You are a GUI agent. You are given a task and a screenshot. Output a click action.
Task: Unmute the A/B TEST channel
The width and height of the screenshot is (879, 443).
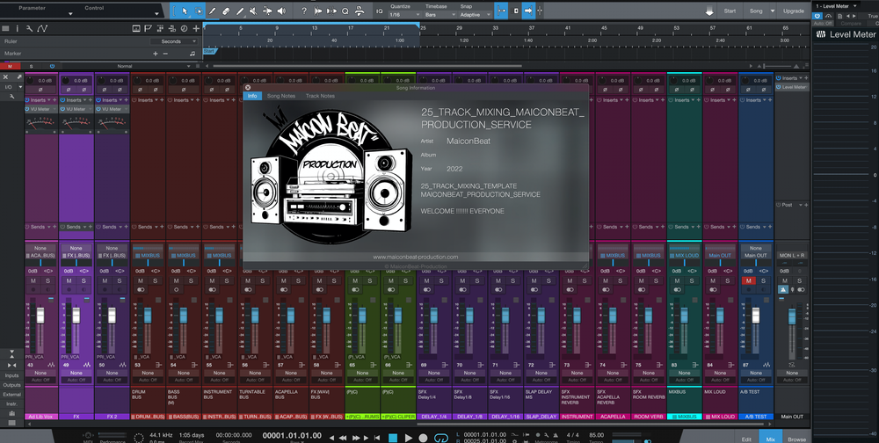coord(748,281)
